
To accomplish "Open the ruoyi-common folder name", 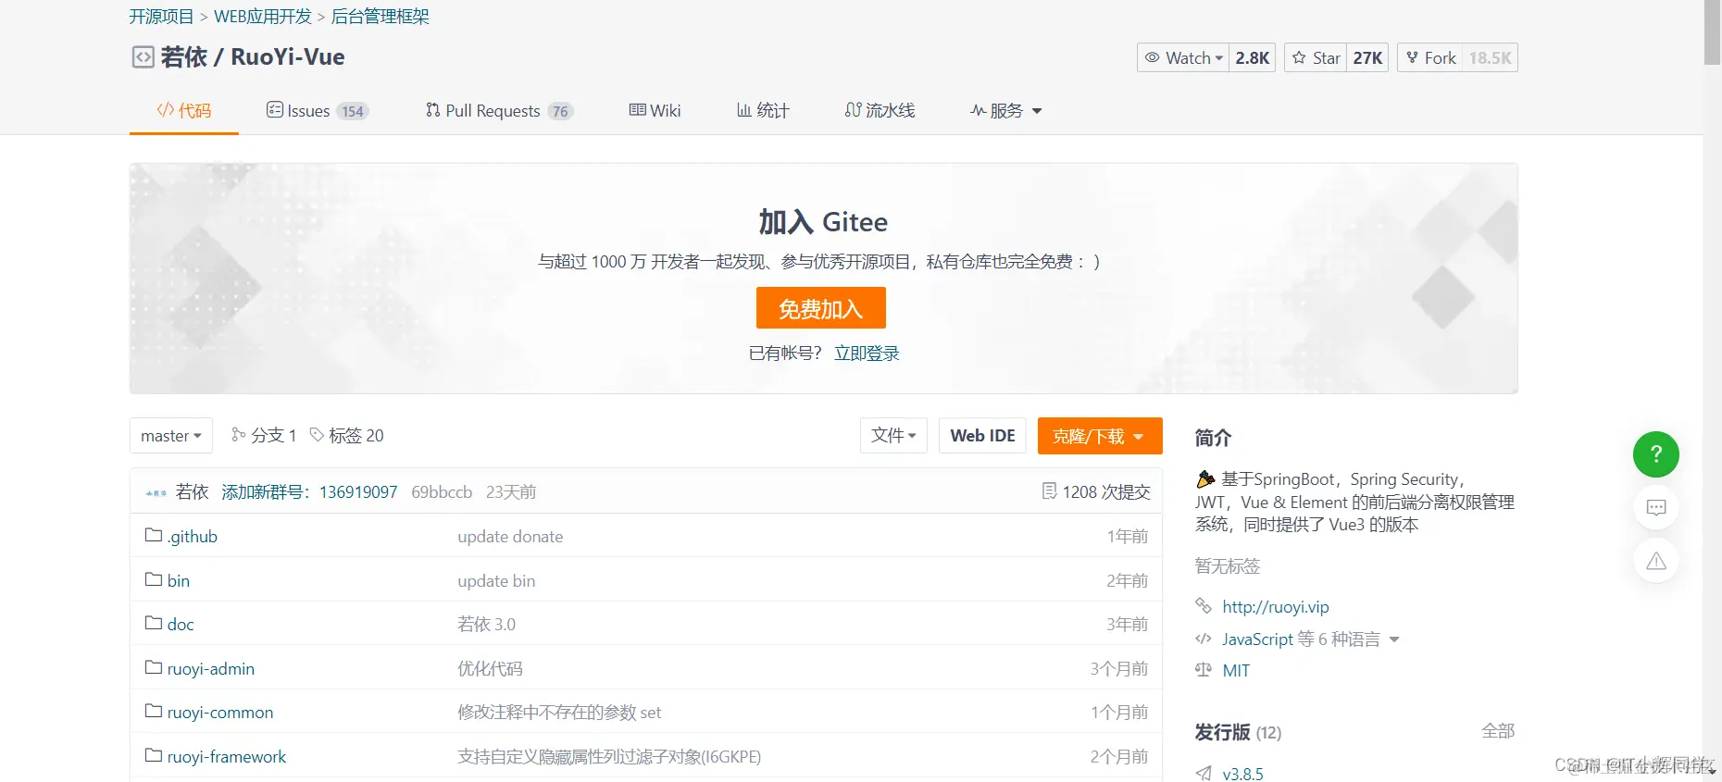I will 220,713.
